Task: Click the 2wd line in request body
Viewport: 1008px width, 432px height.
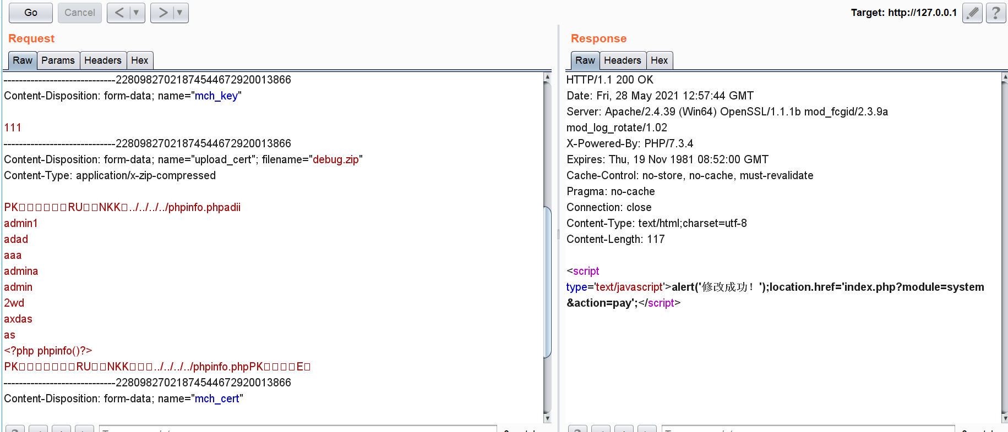Action: click(x=14, y=303)
